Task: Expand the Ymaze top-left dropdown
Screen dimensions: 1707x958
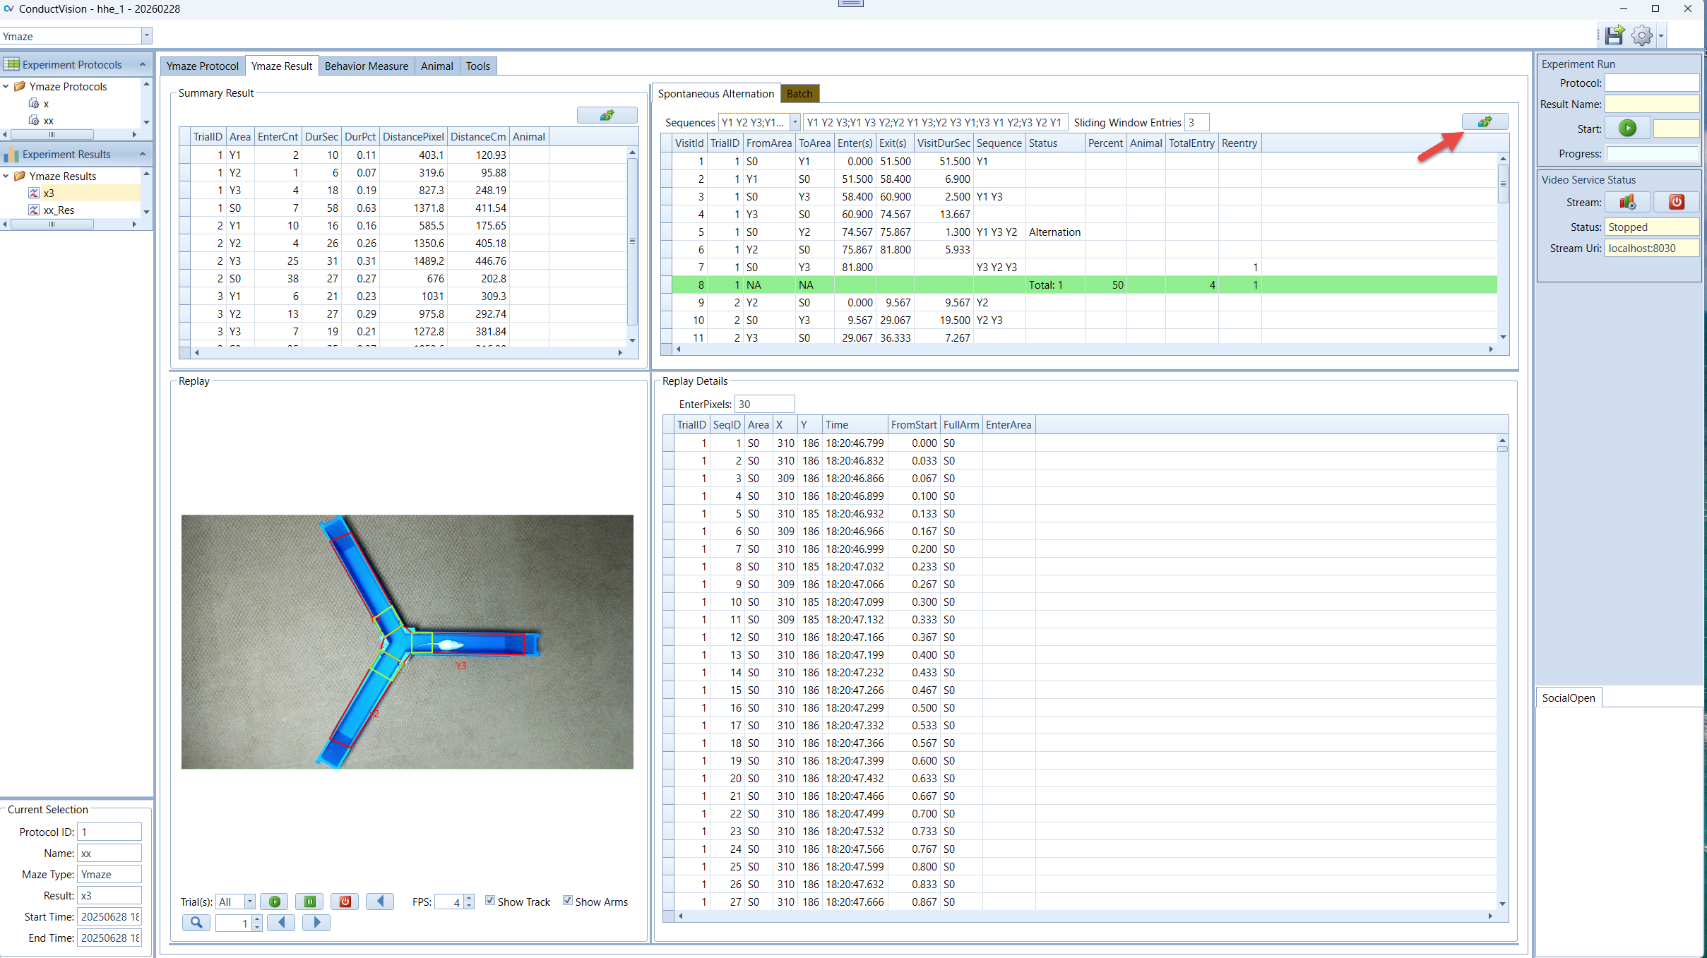Action: tap(146, 36)
